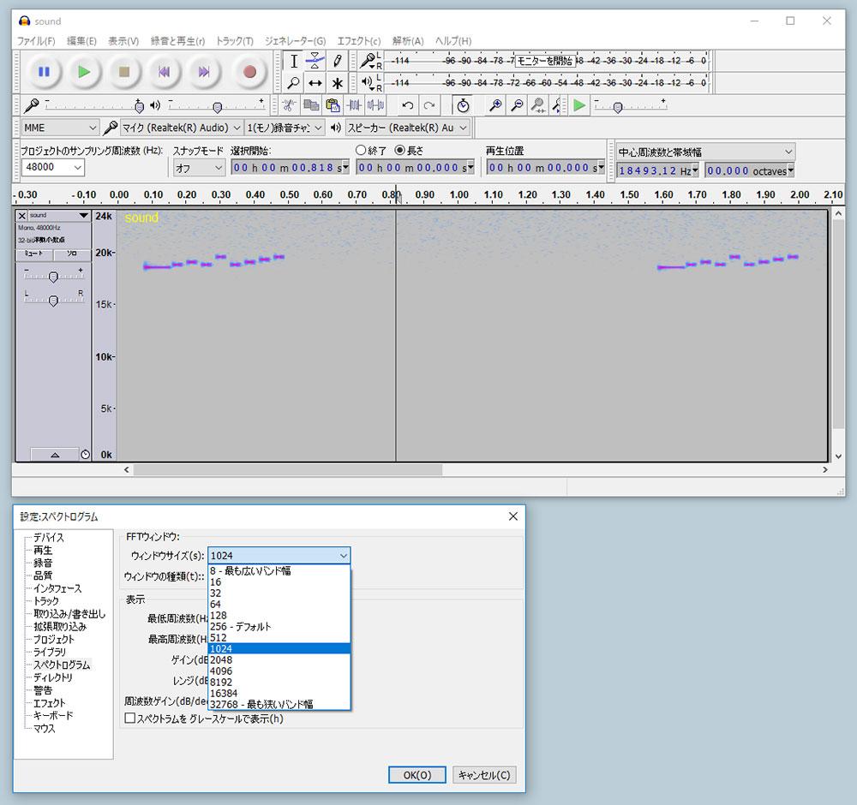Select the Envelope tool
This screenshot has width=857, height=805.
315,61
